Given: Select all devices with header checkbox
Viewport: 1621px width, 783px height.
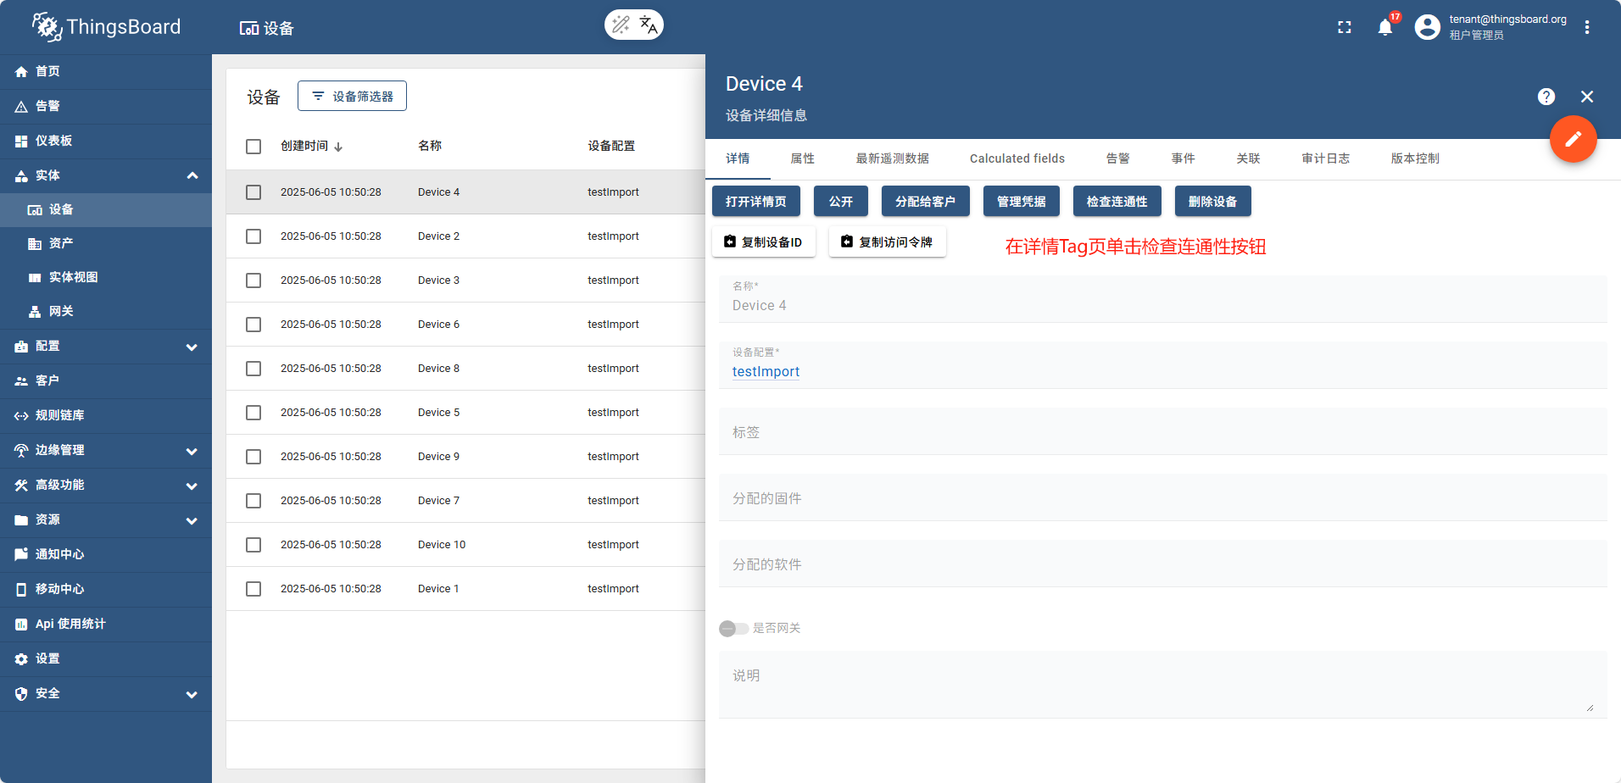Looking at the screenshot, I should click(253, 147).
